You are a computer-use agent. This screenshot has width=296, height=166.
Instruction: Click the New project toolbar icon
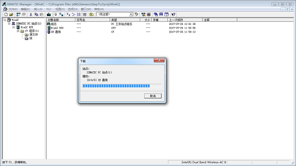point(6,14)
